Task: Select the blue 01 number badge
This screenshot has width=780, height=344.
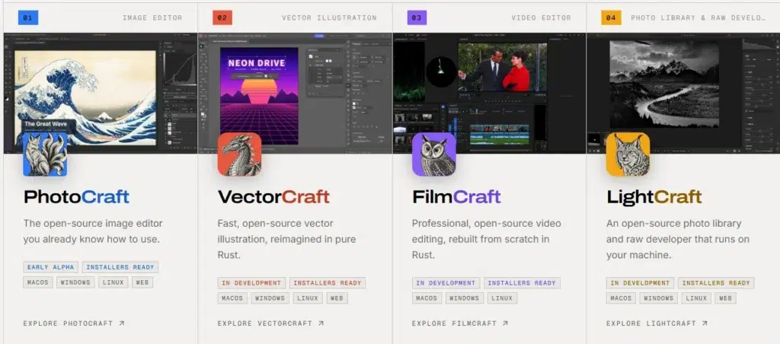Action: tap(28, 18)
